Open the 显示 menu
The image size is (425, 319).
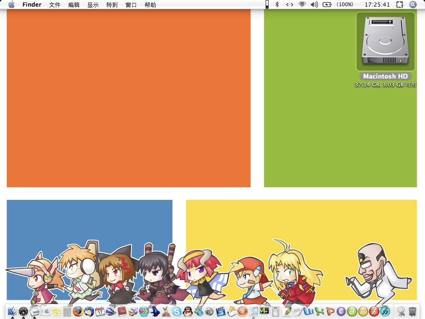tap(93, 5)
